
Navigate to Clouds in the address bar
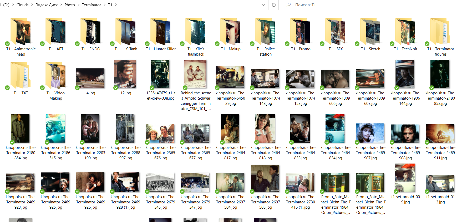point(22,5)
